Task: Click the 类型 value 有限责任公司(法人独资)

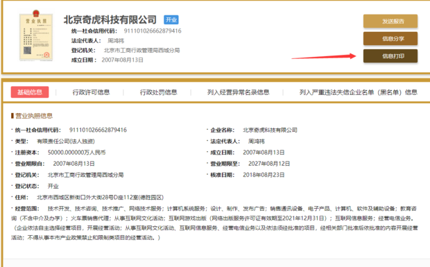Action: point(66,141)
